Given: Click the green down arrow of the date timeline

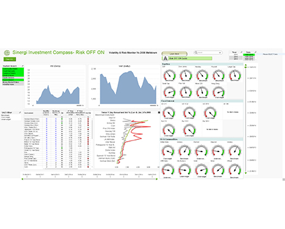Looking at the screenshot, I should (x=246, y=173).
